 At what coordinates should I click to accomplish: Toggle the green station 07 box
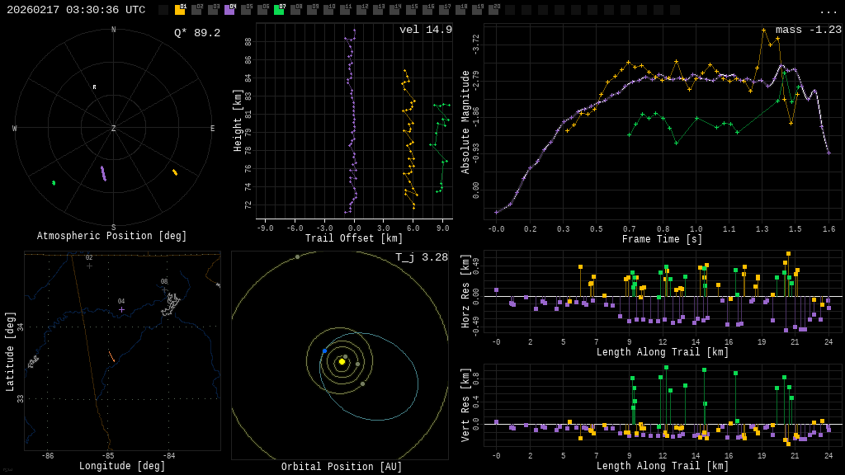(279, 10)
